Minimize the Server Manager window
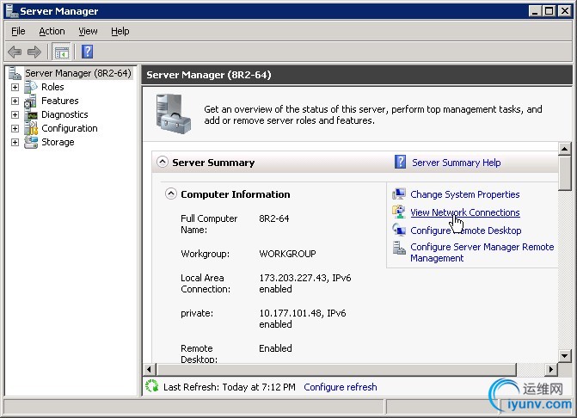Viewport: 577px width, 418px height. tap(535, 11)
